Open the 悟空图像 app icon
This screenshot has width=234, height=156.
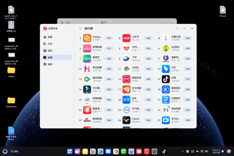[x=87, y=69]
